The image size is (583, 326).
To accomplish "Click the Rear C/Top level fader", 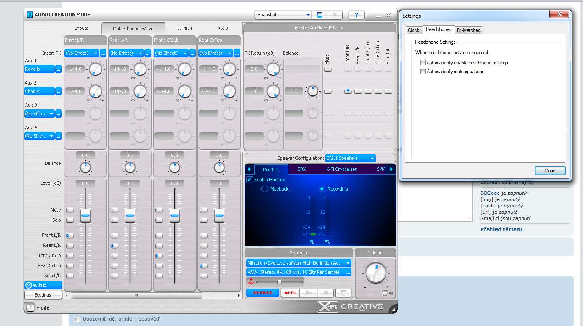I will [219, 215].
